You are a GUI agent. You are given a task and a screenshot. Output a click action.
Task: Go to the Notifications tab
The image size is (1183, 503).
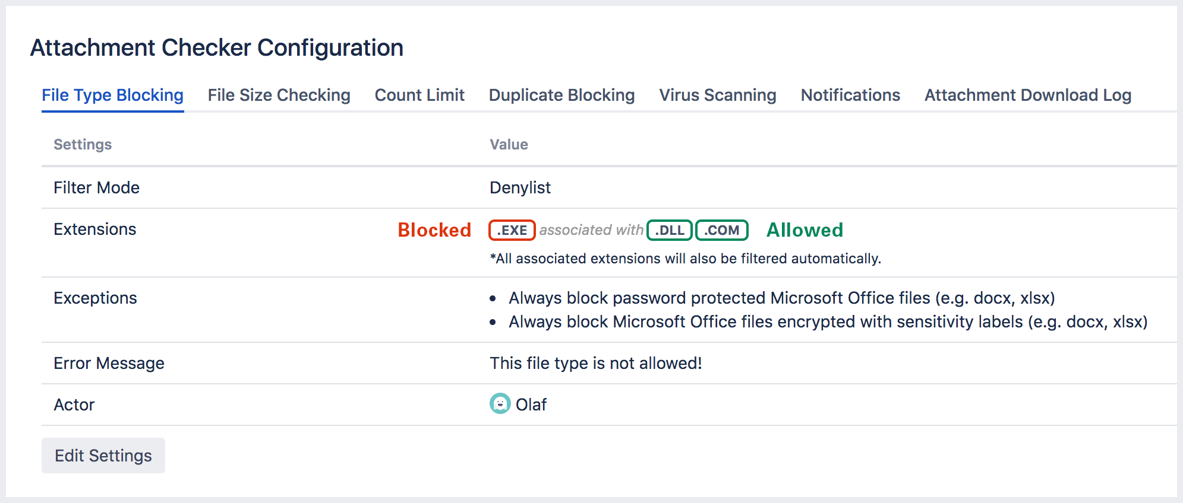point(850,95)
